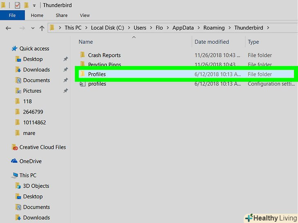Open the mare folder in sidebar
This screenshot has width=298, height=223.
coord(29,133)
